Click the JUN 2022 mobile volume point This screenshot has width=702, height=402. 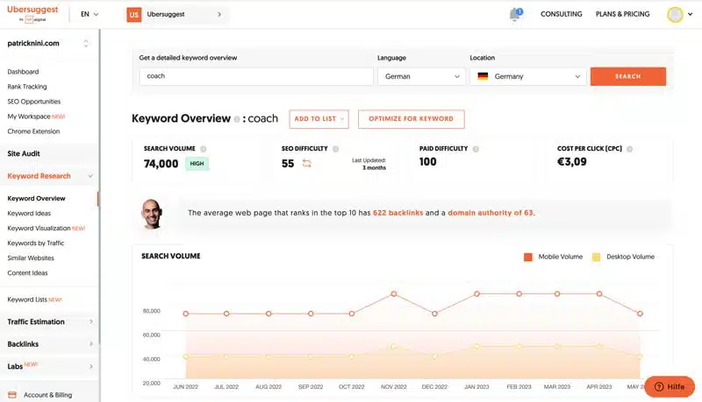pos(186,314)
